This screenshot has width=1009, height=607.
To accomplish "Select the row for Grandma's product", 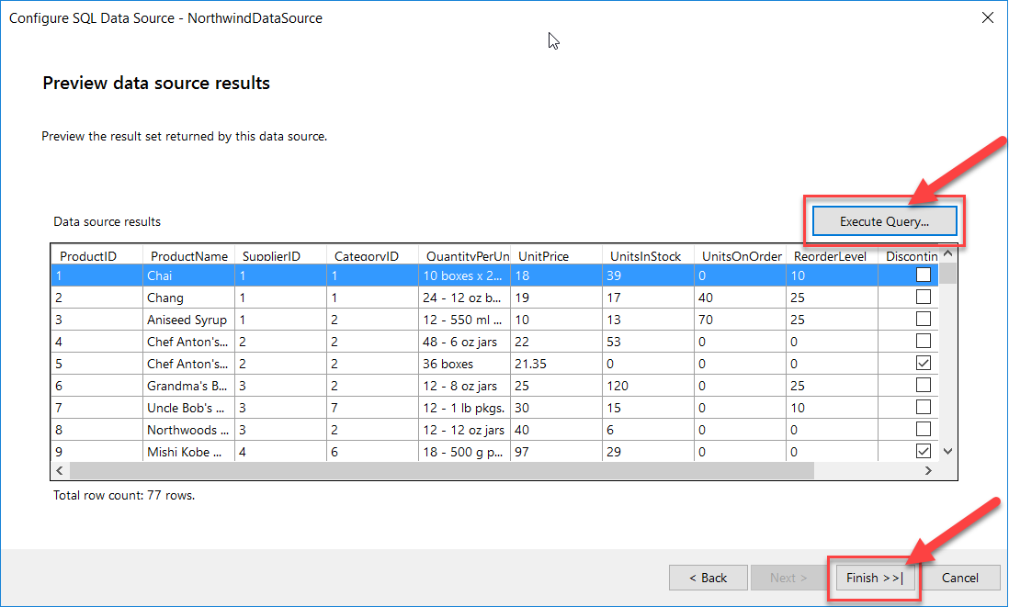I will tap(188, 385).
